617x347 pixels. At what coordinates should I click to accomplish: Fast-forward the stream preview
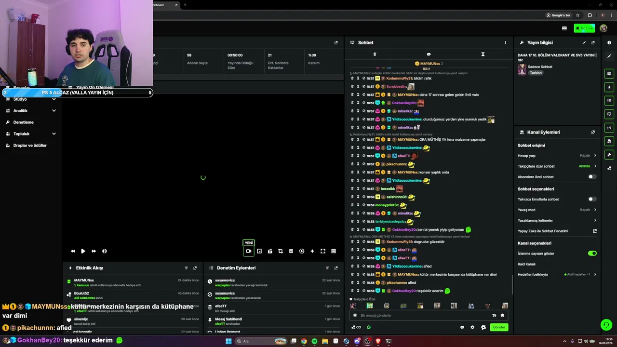point(94,251)
